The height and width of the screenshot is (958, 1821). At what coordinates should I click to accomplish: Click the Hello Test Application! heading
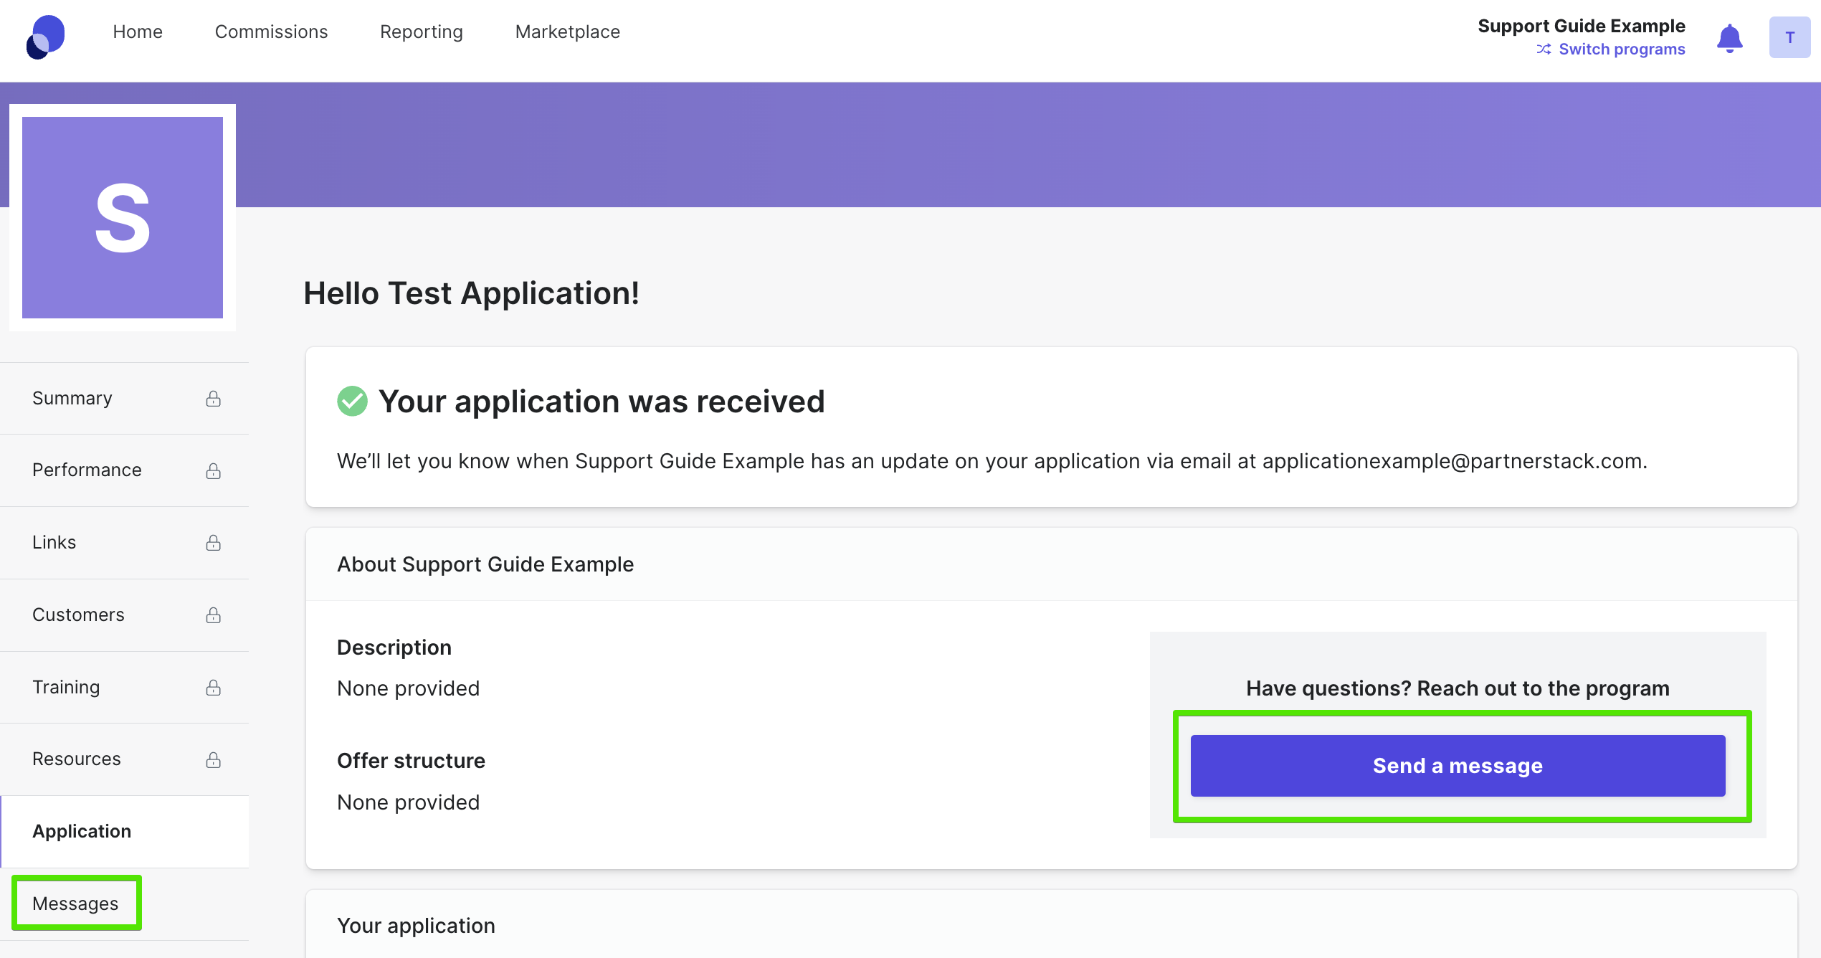point(471,293)
